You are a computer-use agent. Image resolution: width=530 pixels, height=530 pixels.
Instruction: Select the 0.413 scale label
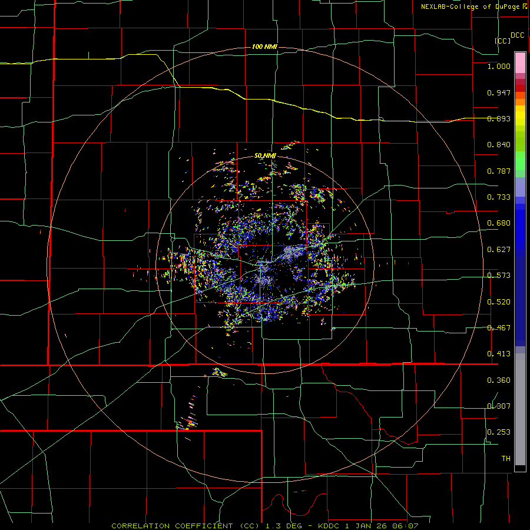click(499, 354)
